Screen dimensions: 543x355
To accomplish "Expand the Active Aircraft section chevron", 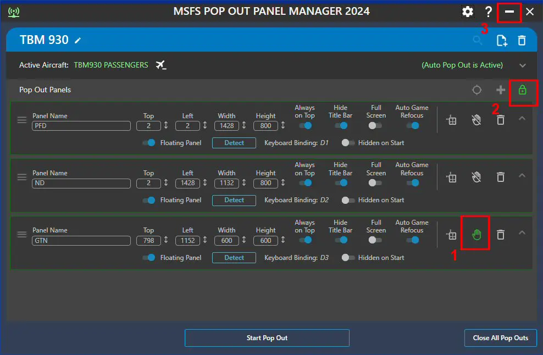I will (x=523, y=65).
